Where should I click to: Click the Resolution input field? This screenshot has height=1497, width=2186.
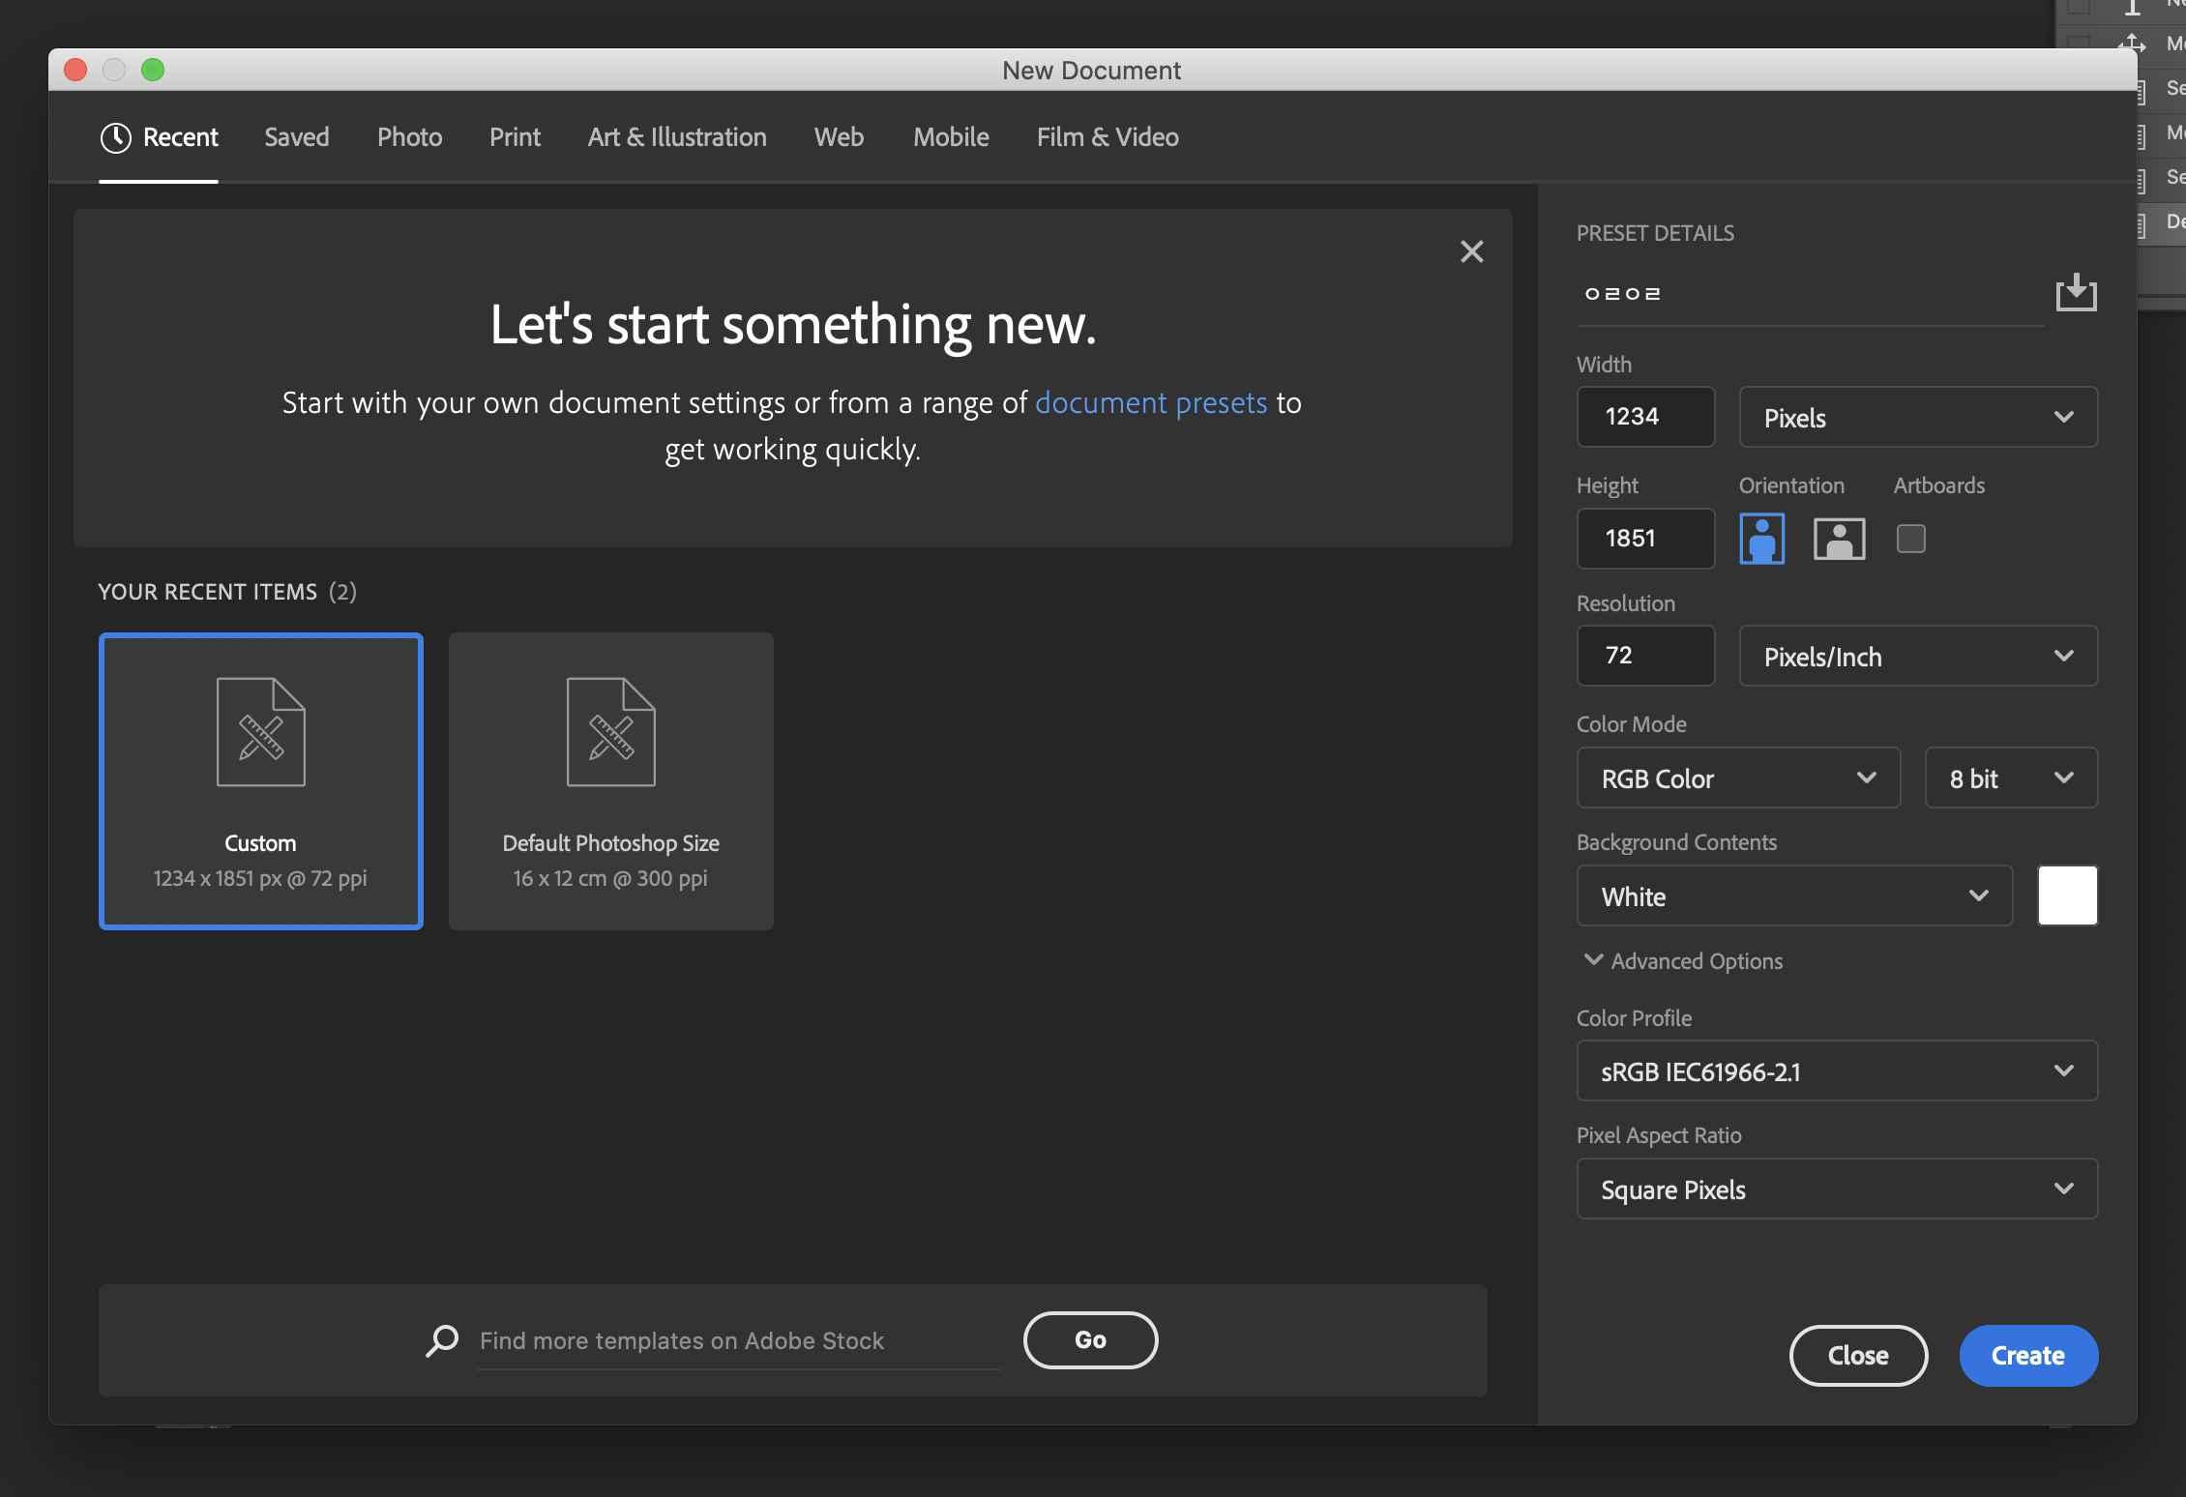[x=1644, y=656]
